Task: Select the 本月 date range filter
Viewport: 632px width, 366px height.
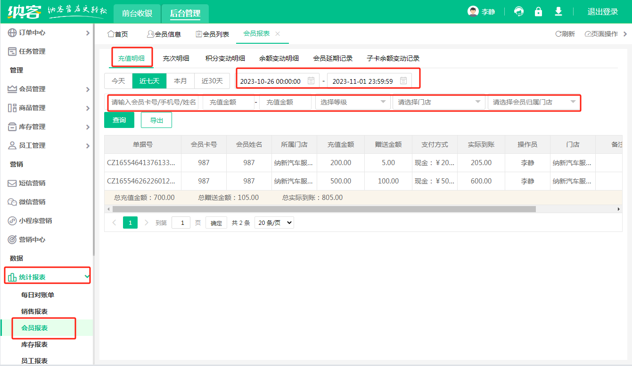Action: 181,80
